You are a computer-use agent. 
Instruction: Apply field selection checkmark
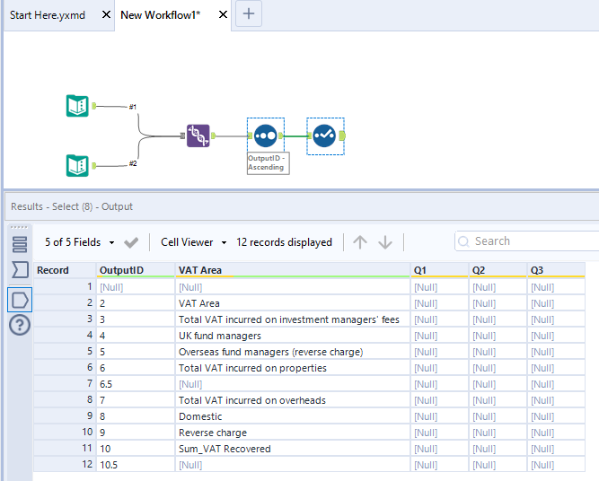[x=131, y=242]
